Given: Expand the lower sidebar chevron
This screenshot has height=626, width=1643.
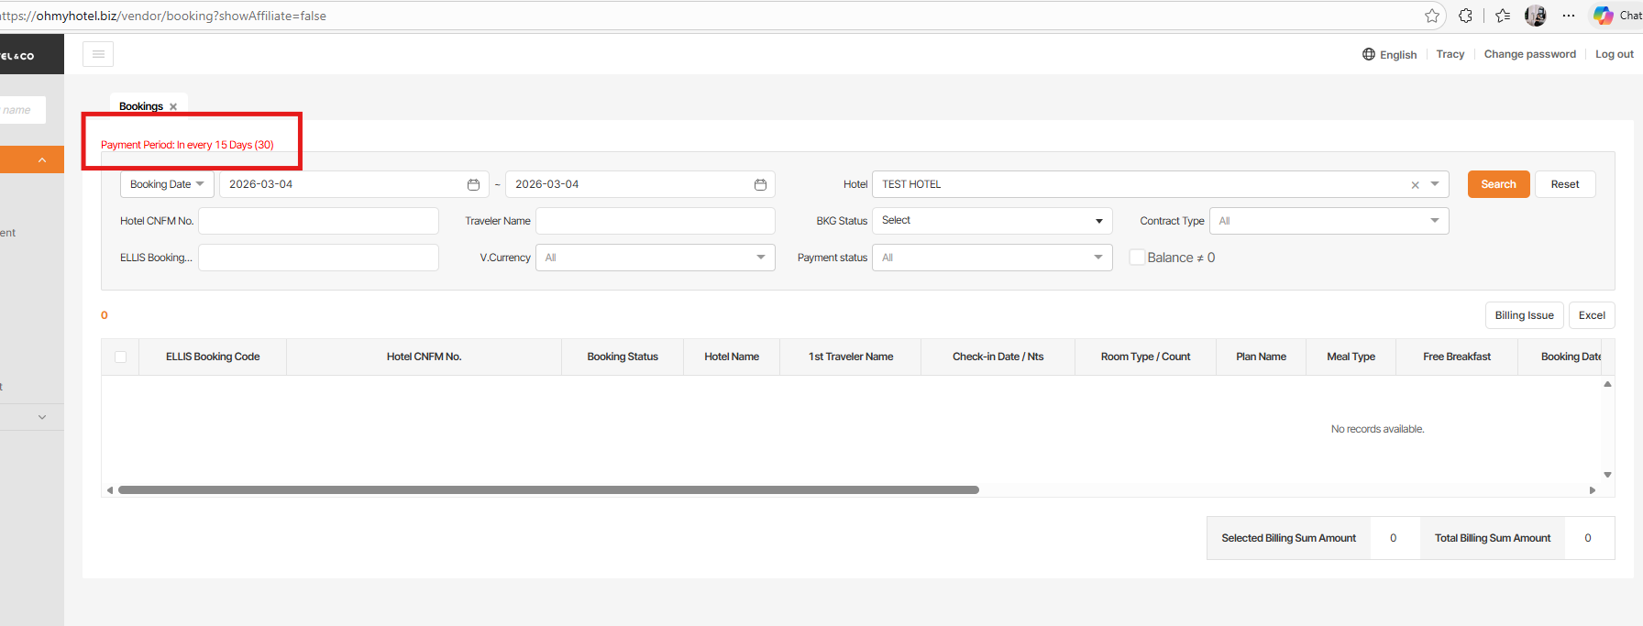Looking at the screenshot, I should pyautogui.click(x=42, y=417).
